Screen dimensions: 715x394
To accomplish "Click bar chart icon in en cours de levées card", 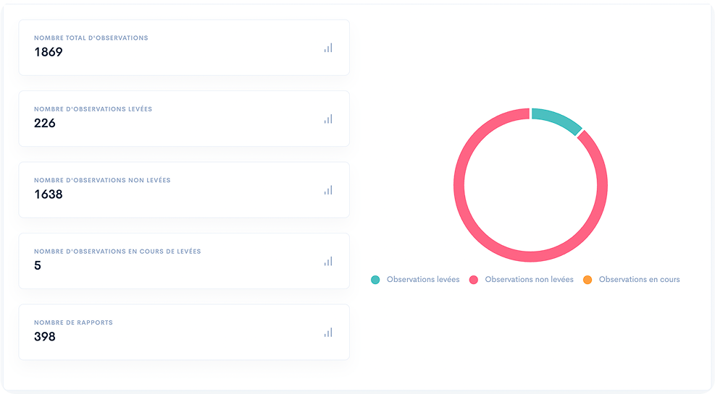I will pos(328,261).
